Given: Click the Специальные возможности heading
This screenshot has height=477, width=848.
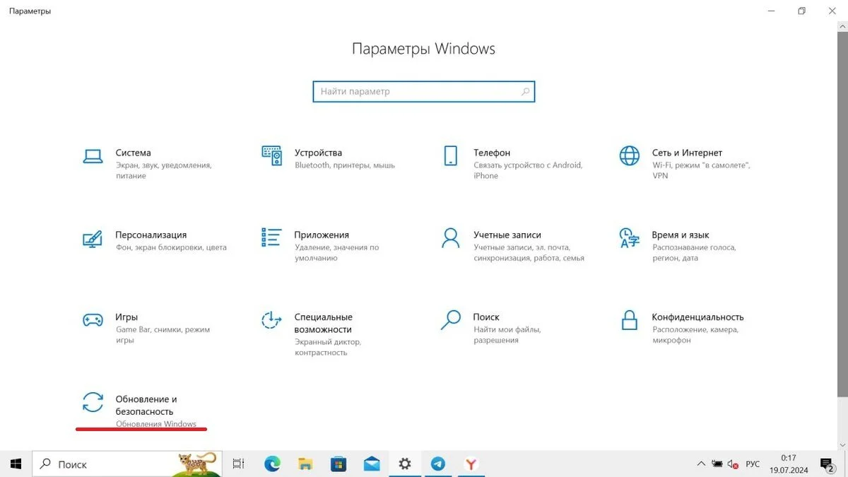Looking at the screenshot, I should coord(323,323).
